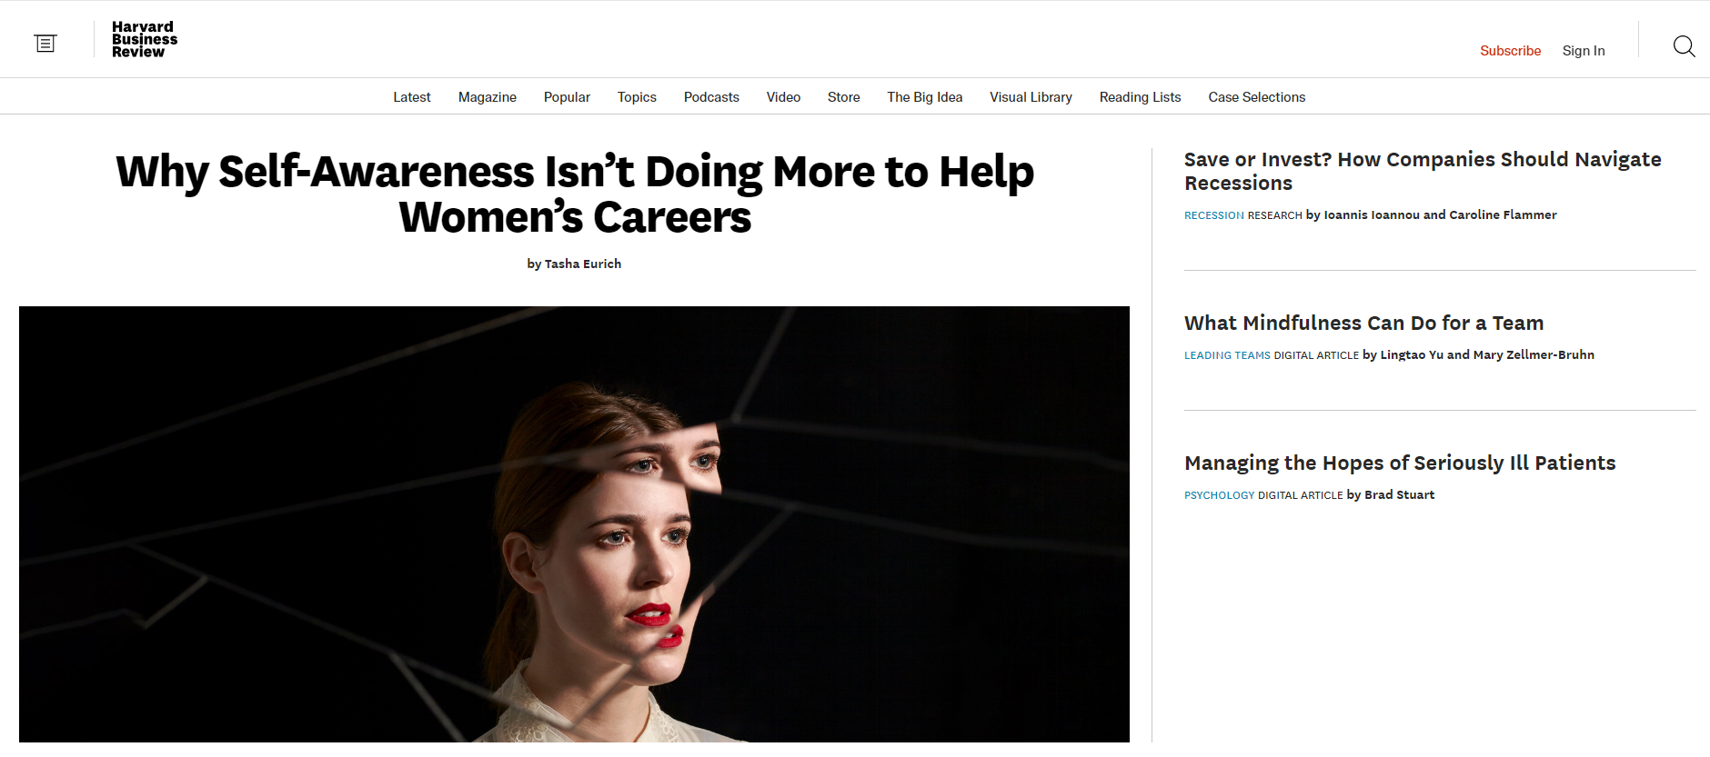Select Case Selections in the navigation
This screenshot has width=1710, height=757.
[1257, 97]
